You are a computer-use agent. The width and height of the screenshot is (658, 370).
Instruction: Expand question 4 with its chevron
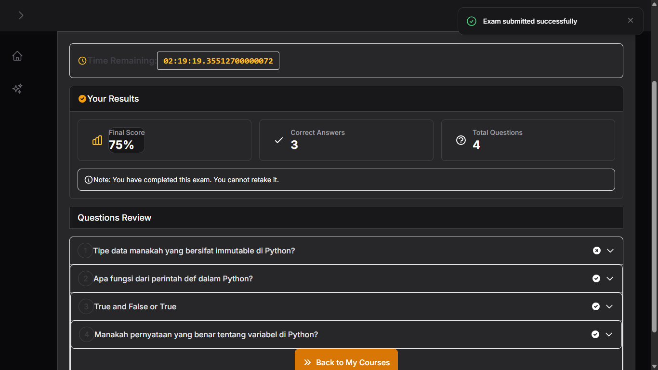click(x=609, y=334)
